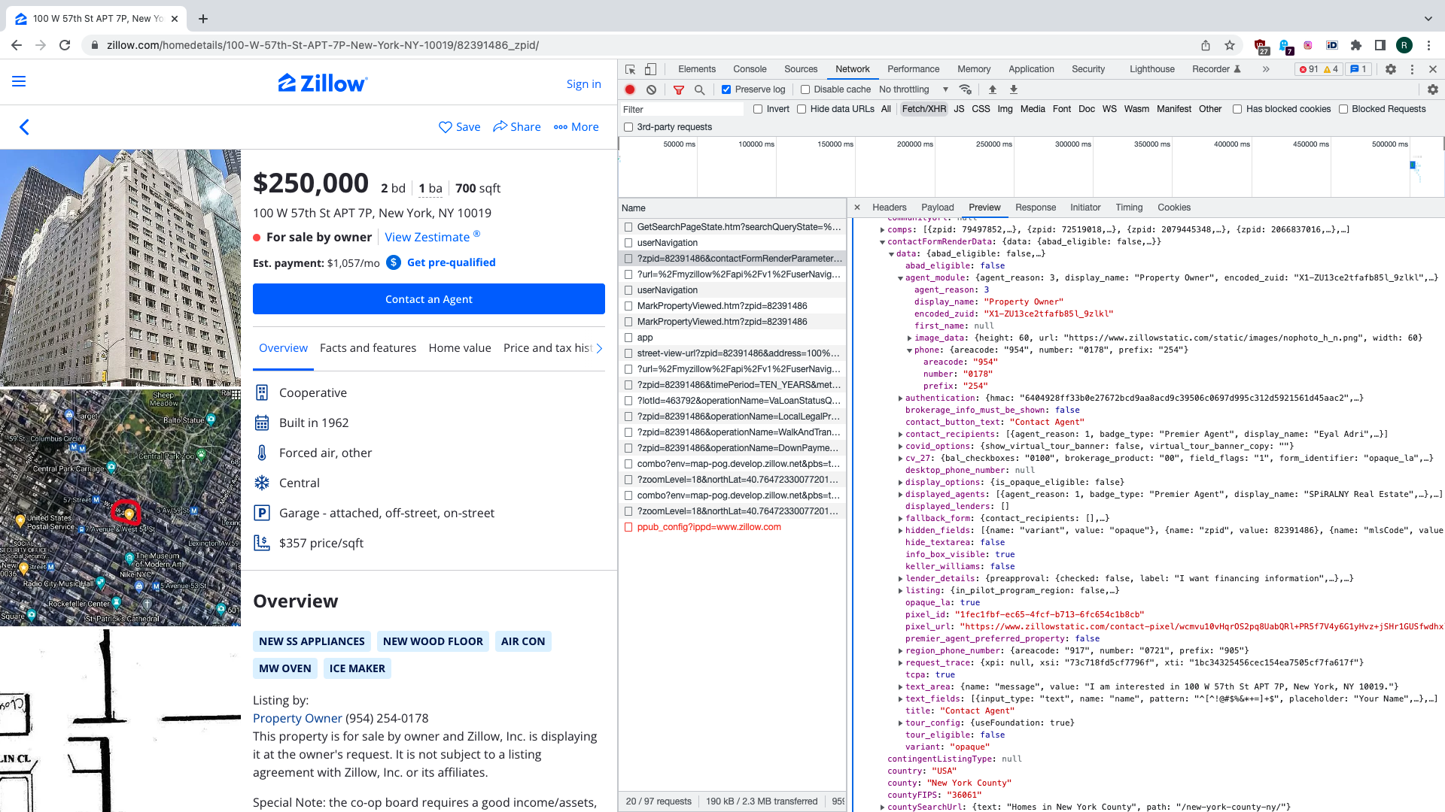Screen dimensions: 1445x812
Task: Open the Response tab of the request
Action: tap(1035, 208)
